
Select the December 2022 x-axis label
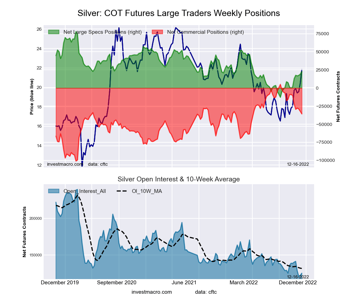(298, 283)
